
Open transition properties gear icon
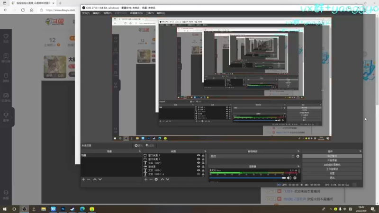click(x=298, y=156)
